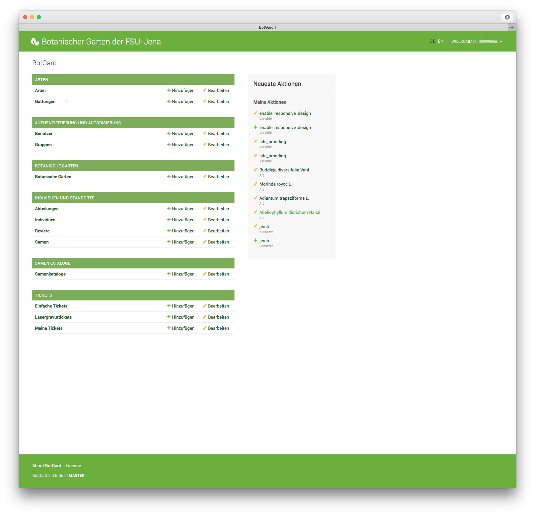Open Morinda royoc L. recent action
Viewport: 535px width, 515px height.
point(276,184)
